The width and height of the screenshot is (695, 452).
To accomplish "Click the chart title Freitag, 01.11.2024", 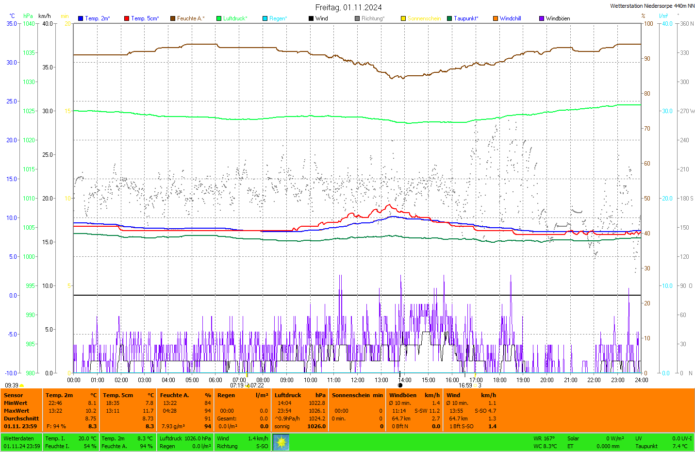I will point(348,7).
